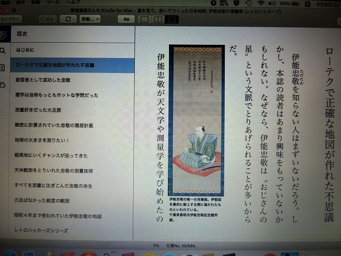Image resolution: width=341 pixels, height=256 pixels.
Task: Go to すべてを測量に注ぎこんだ忠敬の余生
Action: [71, 186]
